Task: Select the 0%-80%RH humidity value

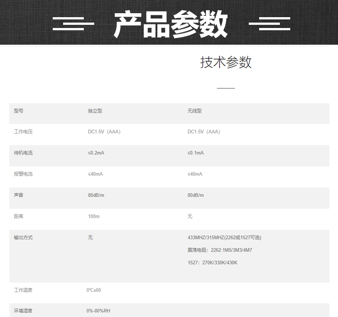Action: [98, 311]
